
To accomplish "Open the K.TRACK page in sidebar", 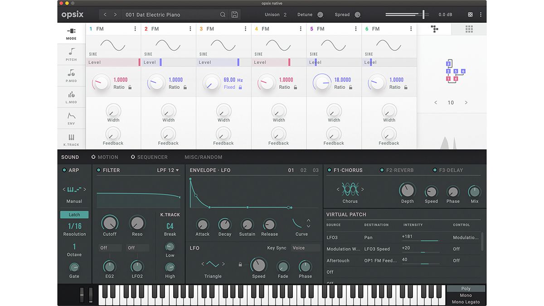I will pyautogui.click(x=71, y=140).
